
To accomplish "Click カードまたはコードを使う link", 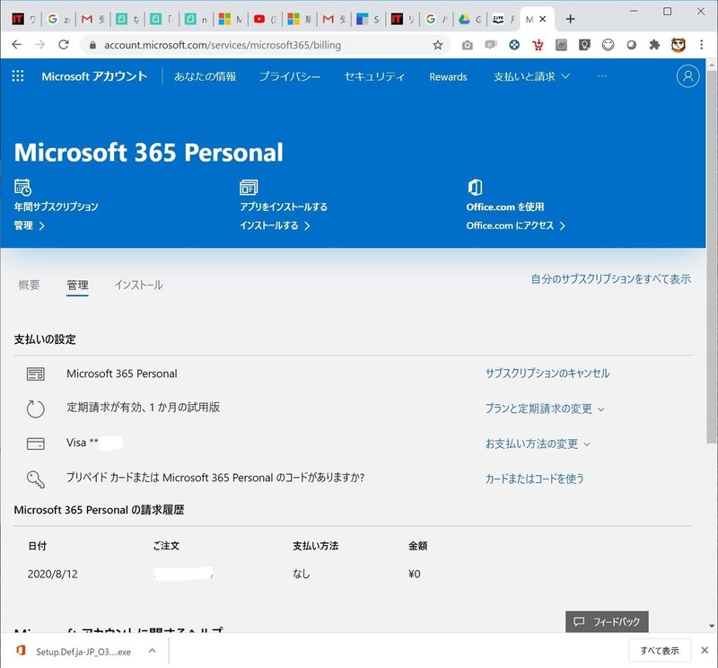I will [x=535, y=479].
